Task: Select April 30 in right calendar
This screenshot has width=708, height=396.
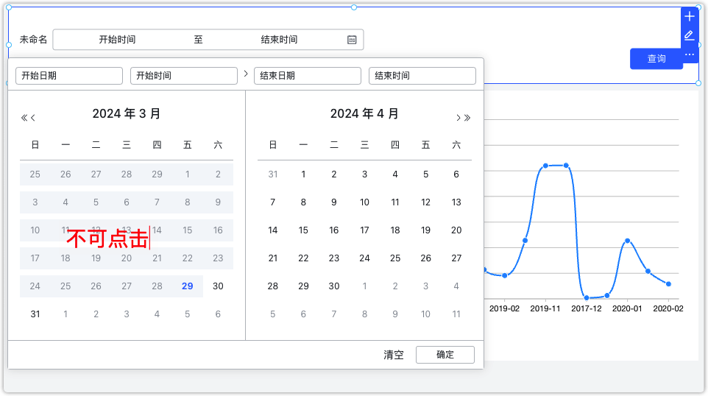Action: [x=333, y=286]
